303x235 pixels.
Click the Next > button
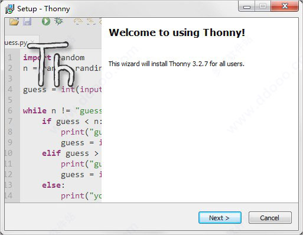(x=220, y=218)
